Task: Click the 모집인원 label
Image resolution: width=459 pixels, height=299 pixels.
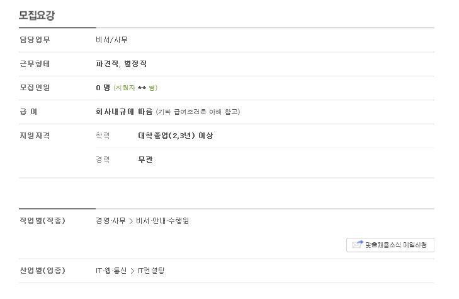Action: click(x=35, y=88)
